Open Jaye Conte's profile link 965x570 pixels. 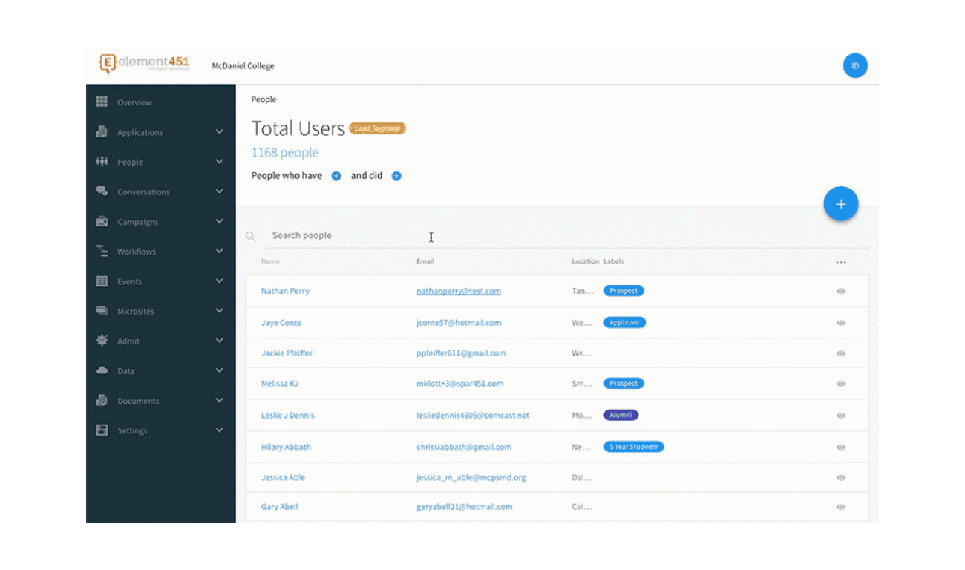(x=281, y=323)
